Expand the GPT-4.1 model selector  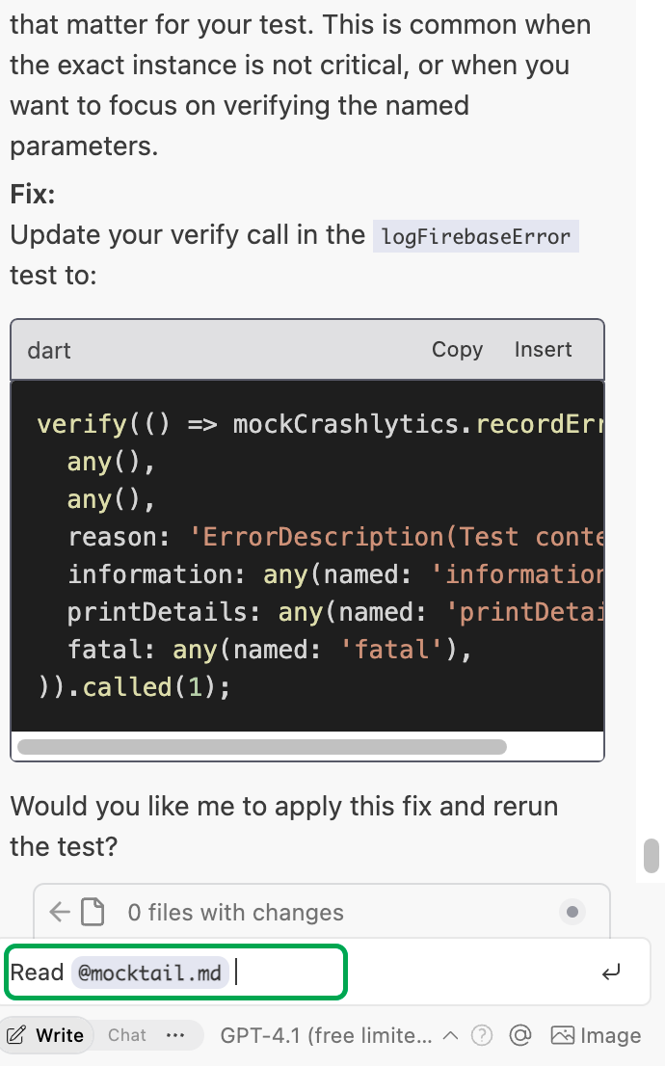pos(326,1035)
